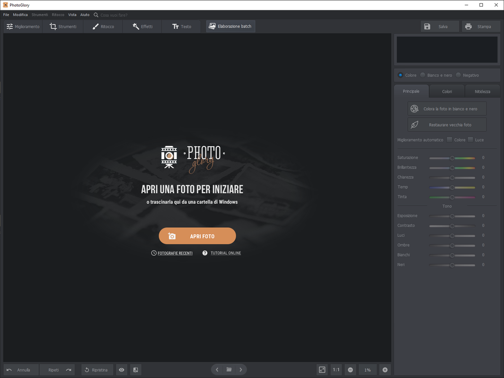Click the Annulla undo button
The height and width of the screenshot is (378, 504).
(21, 370)
